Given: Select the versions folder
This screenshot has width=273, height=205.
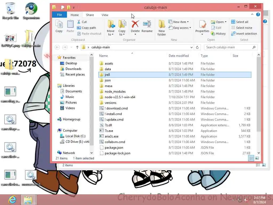Looking at the screenshot, I should 175,103.
